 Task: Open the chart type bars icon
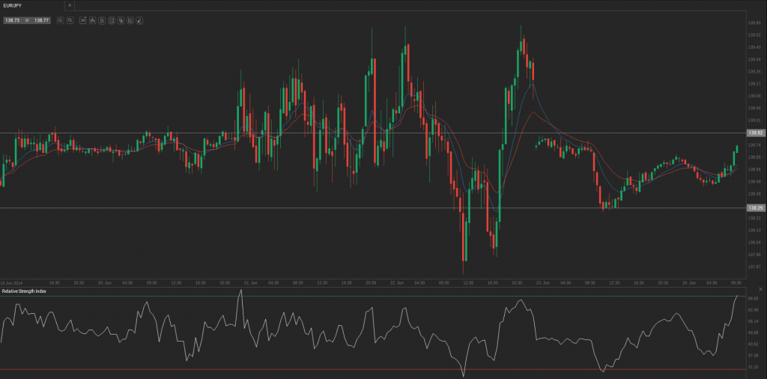92,20
